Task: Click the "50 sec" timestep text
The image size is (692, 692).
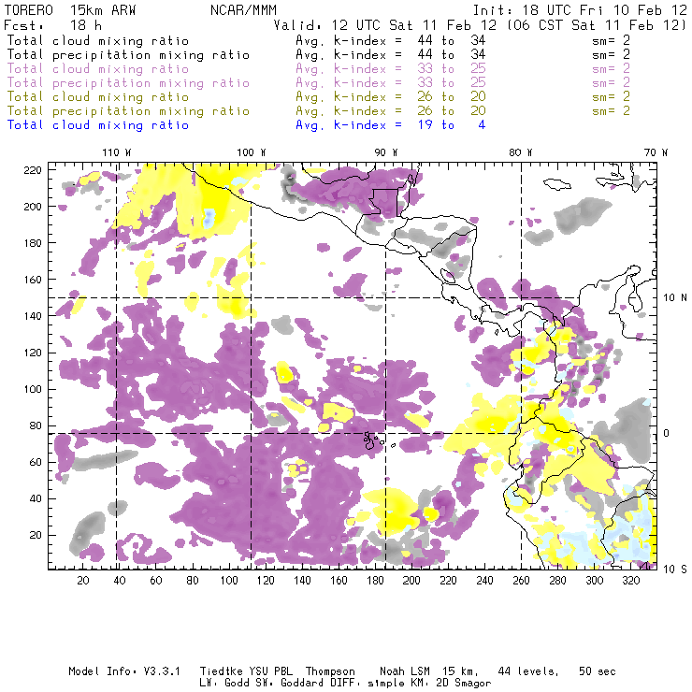Action: [598, 671]
